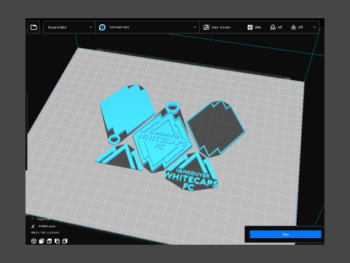Switch to left side view icon
The image size is (350, 263).
click(57, 241)
